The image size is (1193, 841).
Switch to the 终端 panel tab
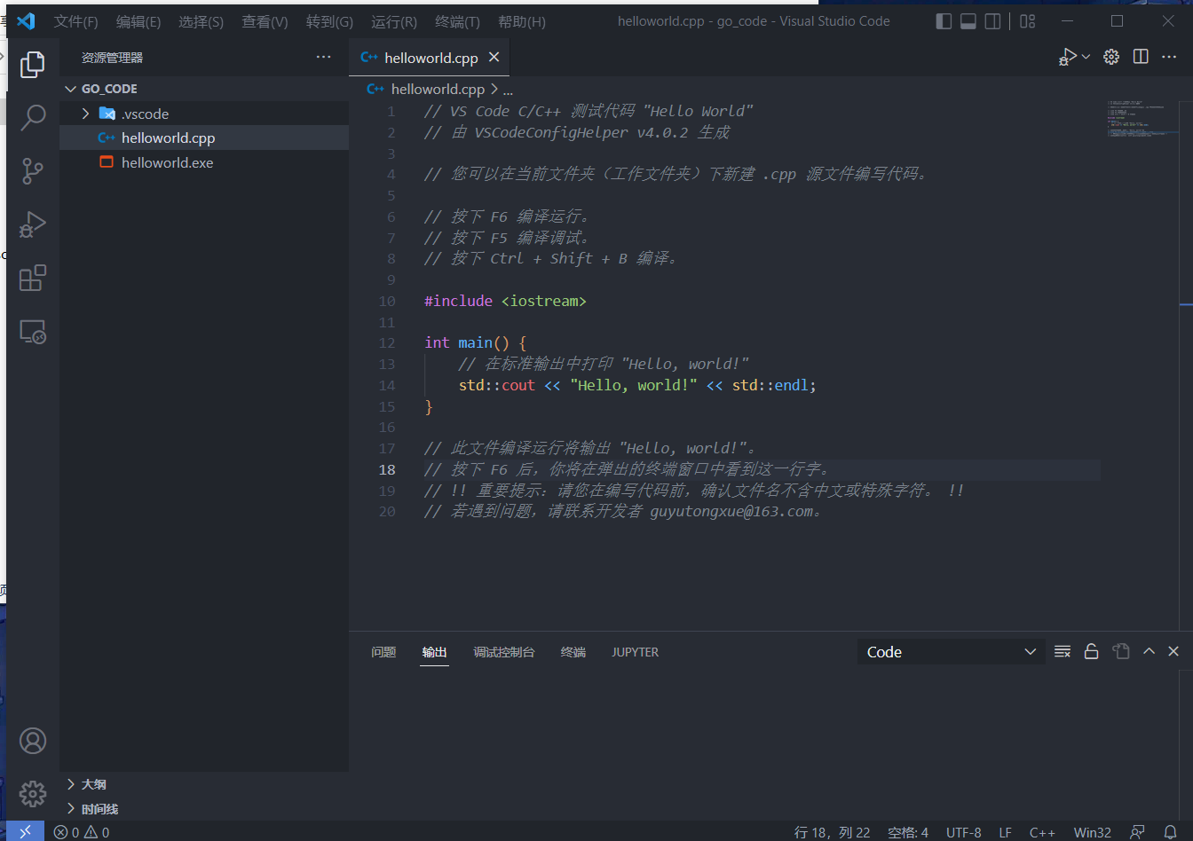573,652
